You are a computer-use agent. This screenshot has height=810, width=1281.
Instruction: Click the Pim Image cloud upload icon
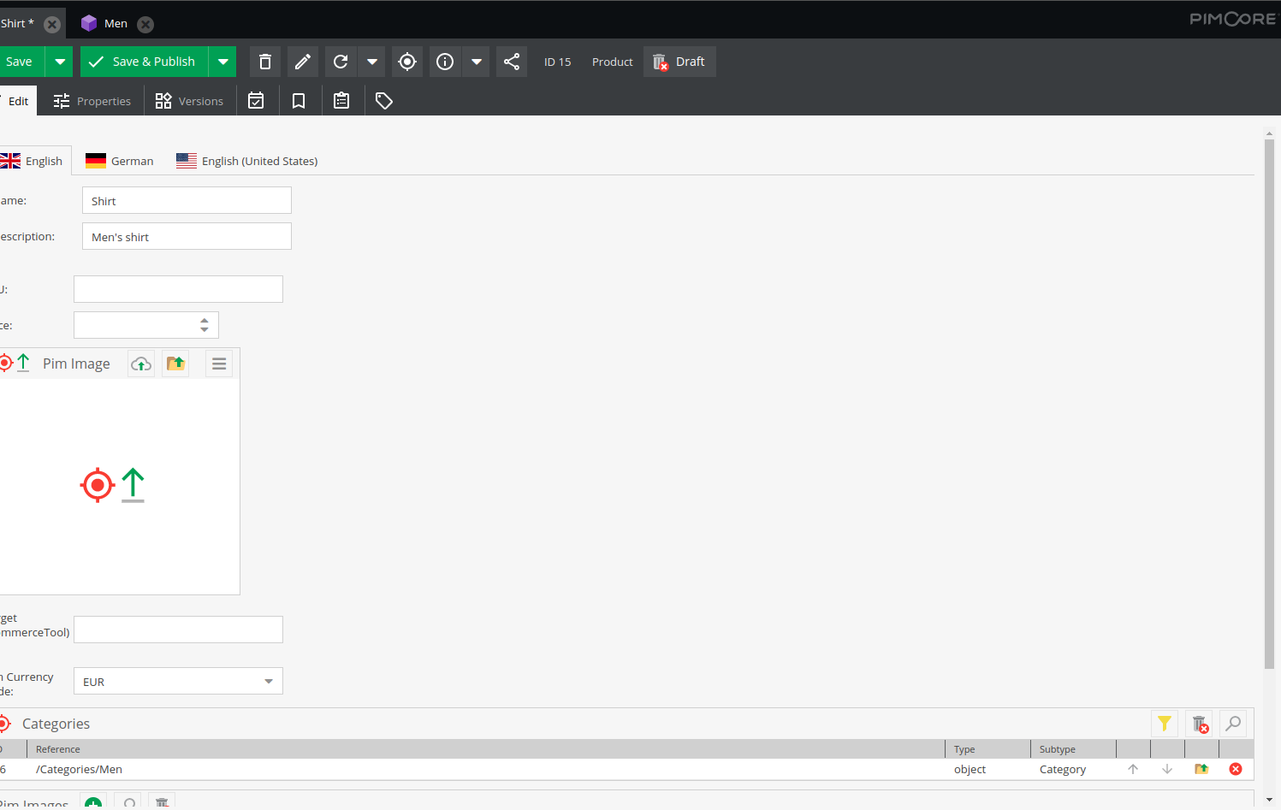click(x=141, y=364)
